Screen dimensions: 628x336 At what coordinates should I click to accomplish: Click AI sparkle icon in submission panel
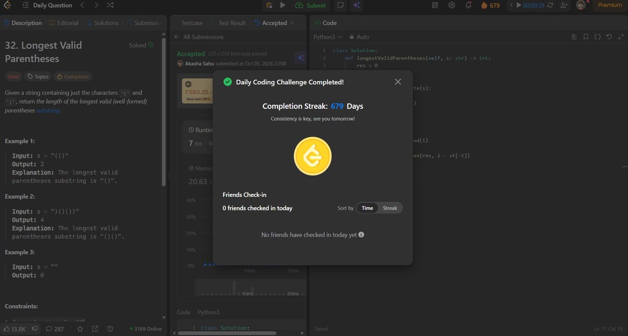pos(301,58)
